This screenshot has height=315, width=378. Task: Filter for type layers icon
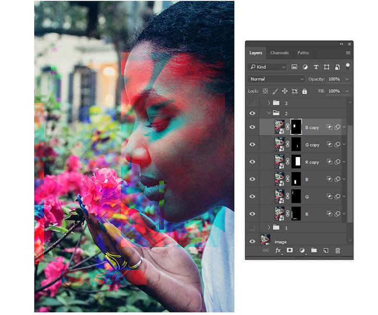316,67
